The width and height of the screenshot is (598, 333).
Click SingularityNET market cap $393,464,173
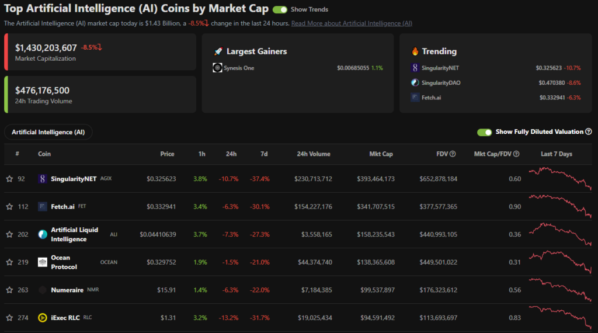[x=376, y=179]
